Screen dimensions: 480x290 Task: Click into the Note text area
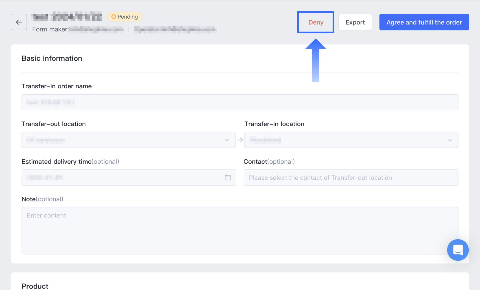240,230
